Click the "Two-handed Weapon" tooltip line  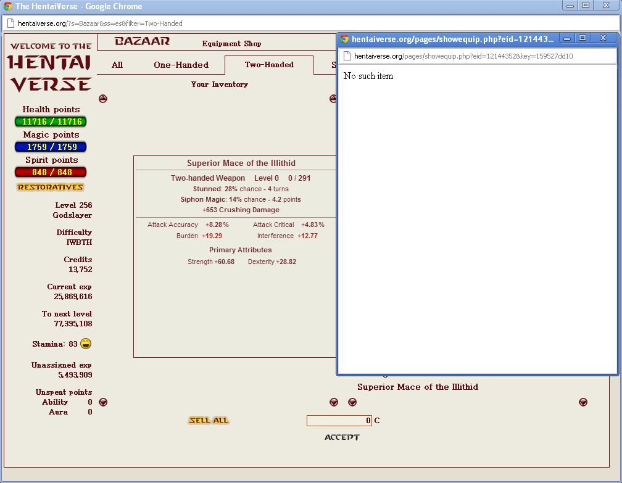(208, 178)
